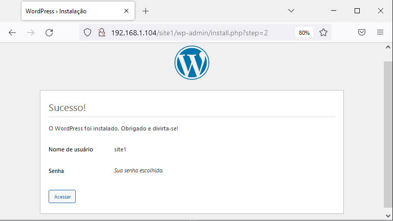Image resolution: width=393 pixels, height=221 pixels.
Task: Click the Sucesso! heading
Action: pyautogui.click(x=67, y=108)
